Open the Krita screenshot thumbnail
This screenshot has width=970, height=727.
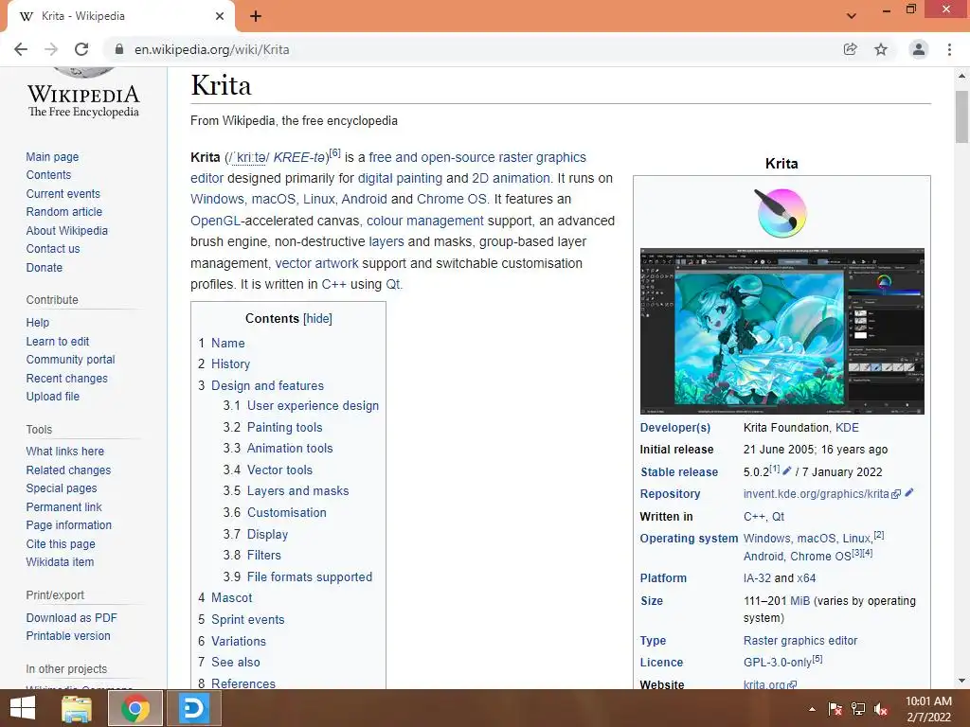pyautogui.click(x=781, y=331)
